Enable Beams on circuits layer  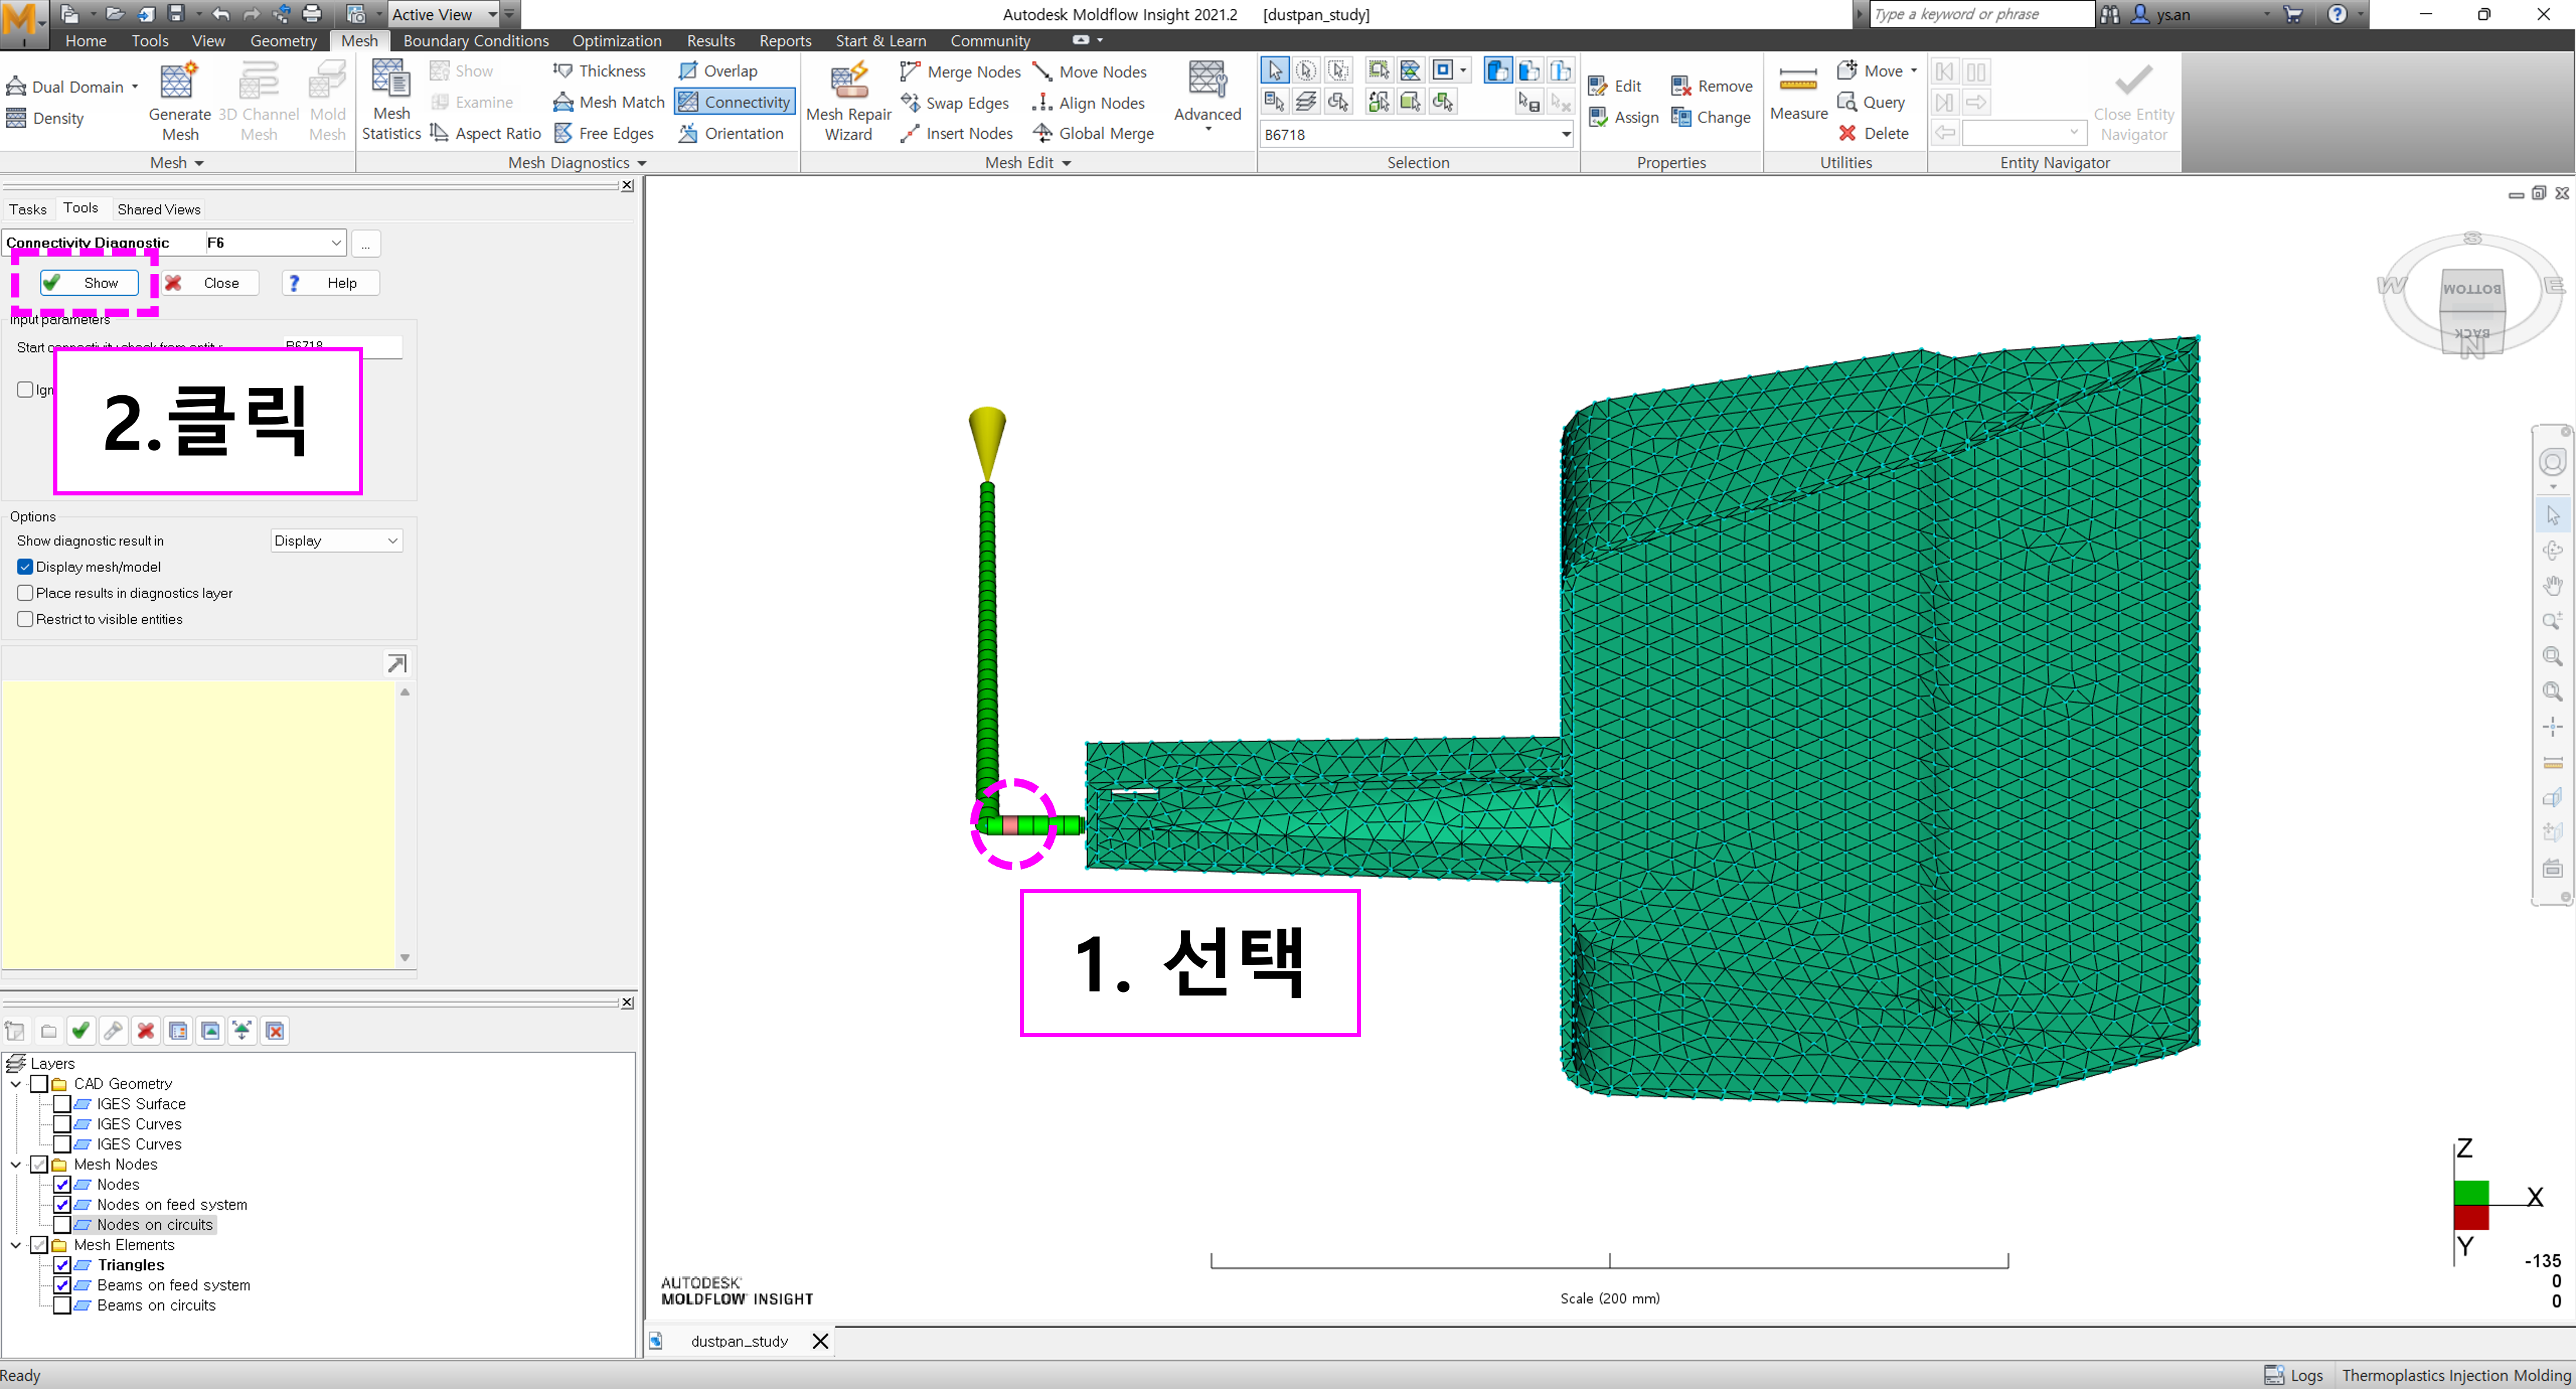click(x=62, y=1305)
